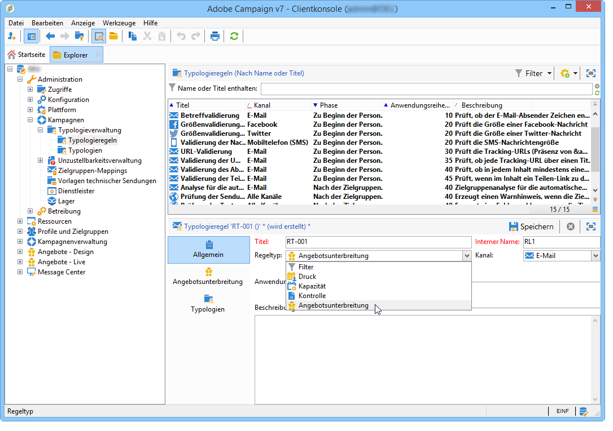Screen dimensions: 613x431
Task: Select the Typologien section tab
Action: pyautogui.click(x=208, y=304)
